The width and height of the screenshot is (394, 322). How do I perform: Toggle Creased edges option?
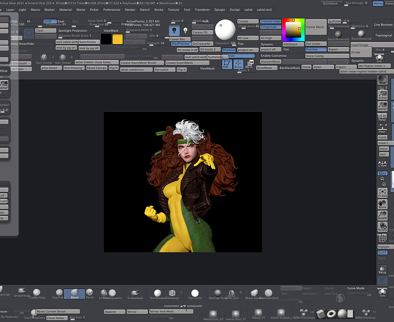tap(271, 21)
